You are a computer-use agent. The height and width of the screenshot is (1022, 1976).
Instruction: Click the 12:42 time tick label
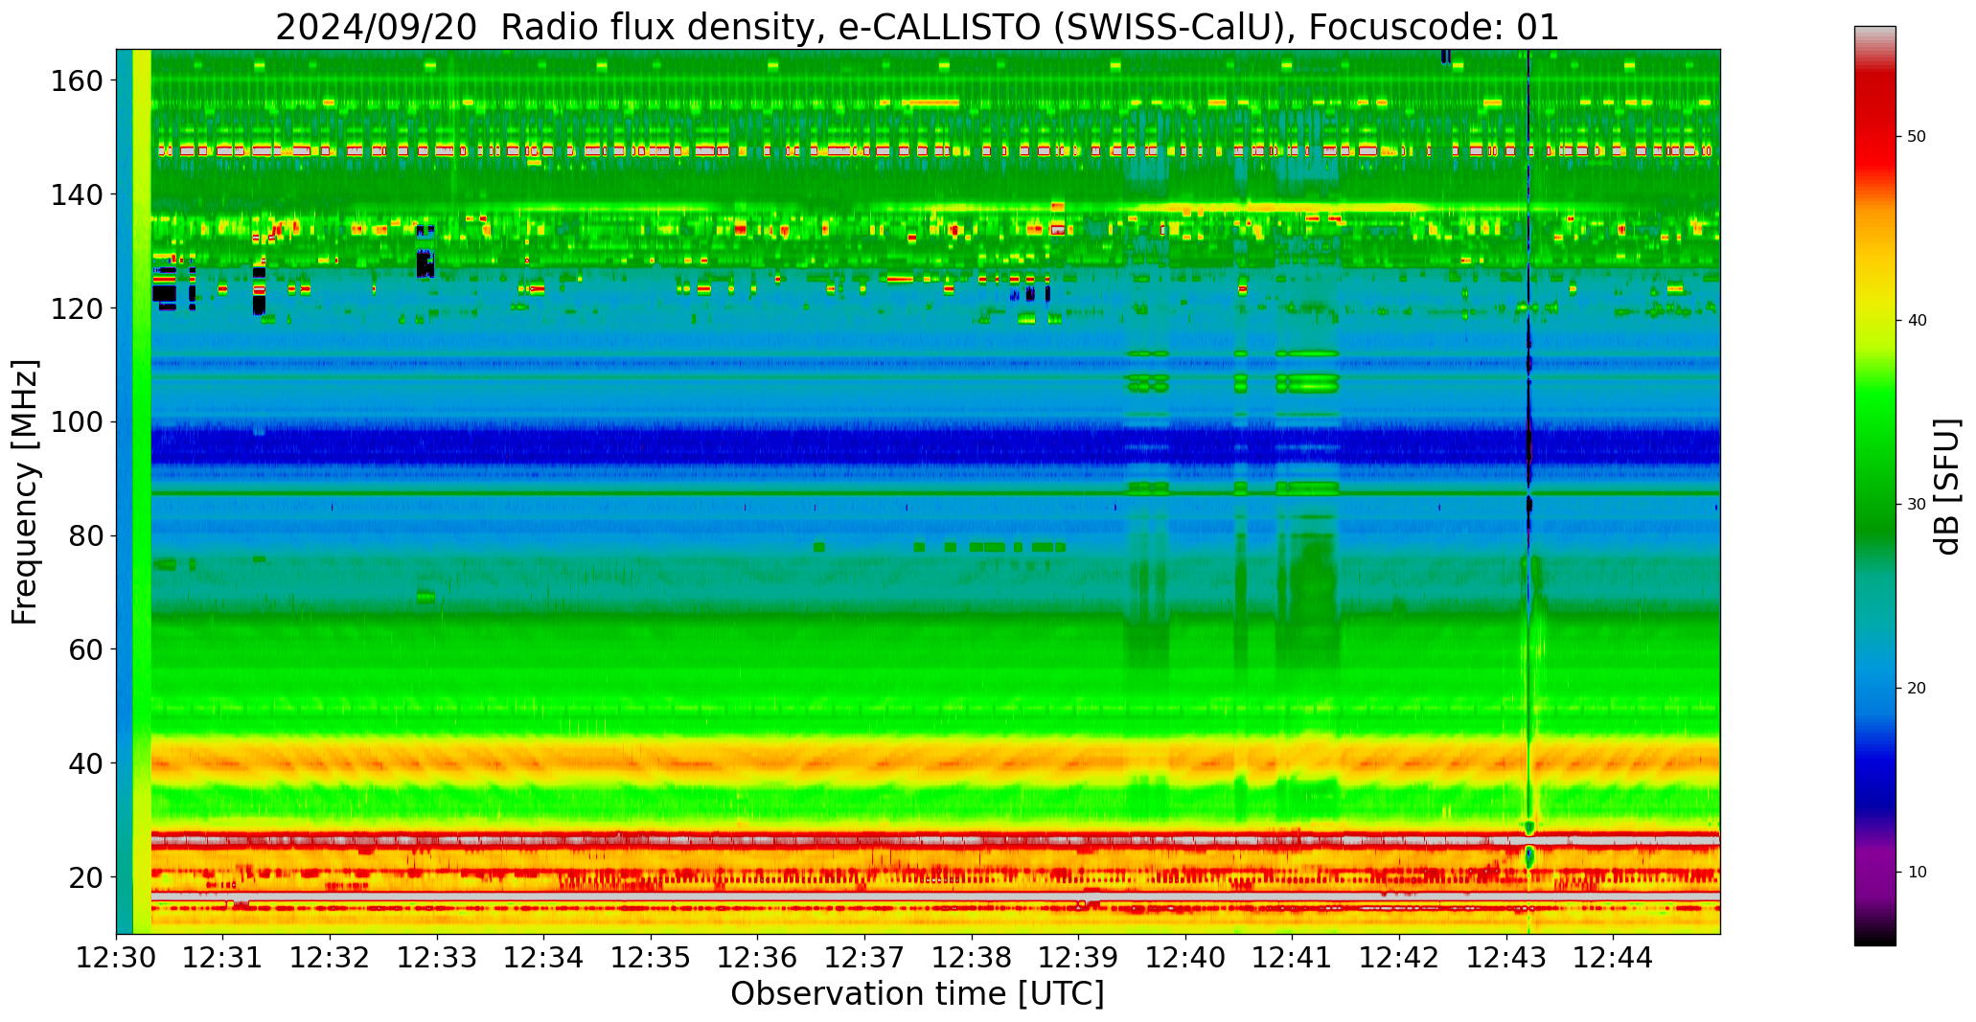click(x=1399, y=957)
